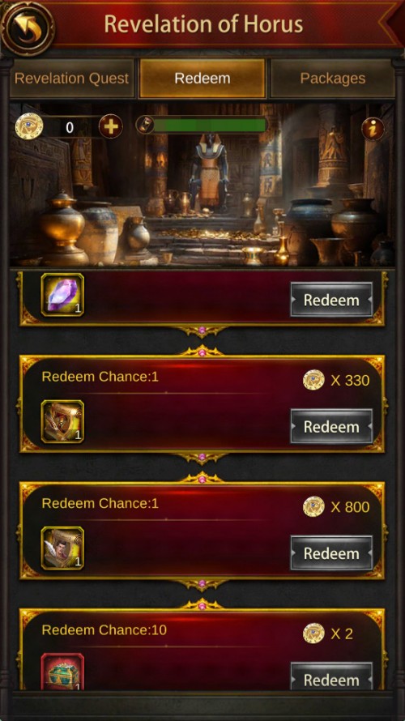Select the Redeem tab
This screenshot has height=721, width=405.
coord(202,78)
